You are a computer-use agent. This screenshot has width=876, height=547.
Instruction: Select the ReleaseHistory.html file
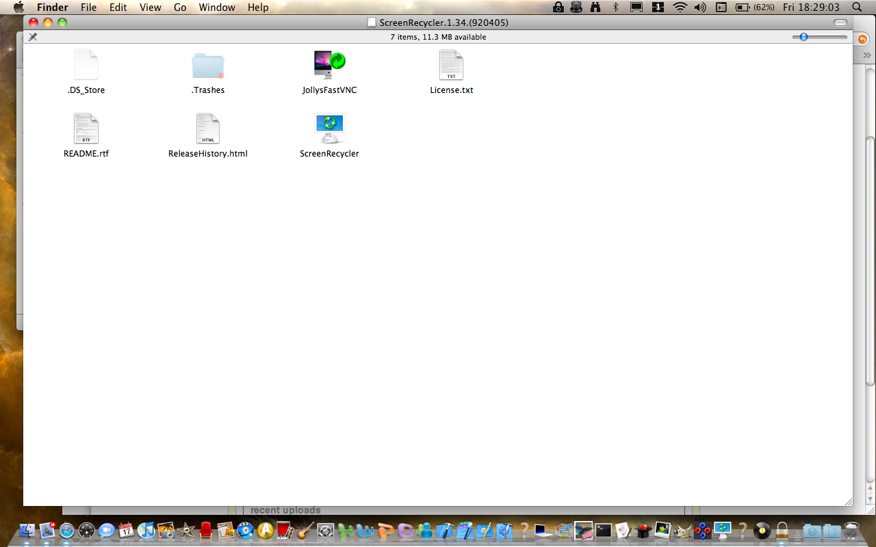(x=208, y=129)
